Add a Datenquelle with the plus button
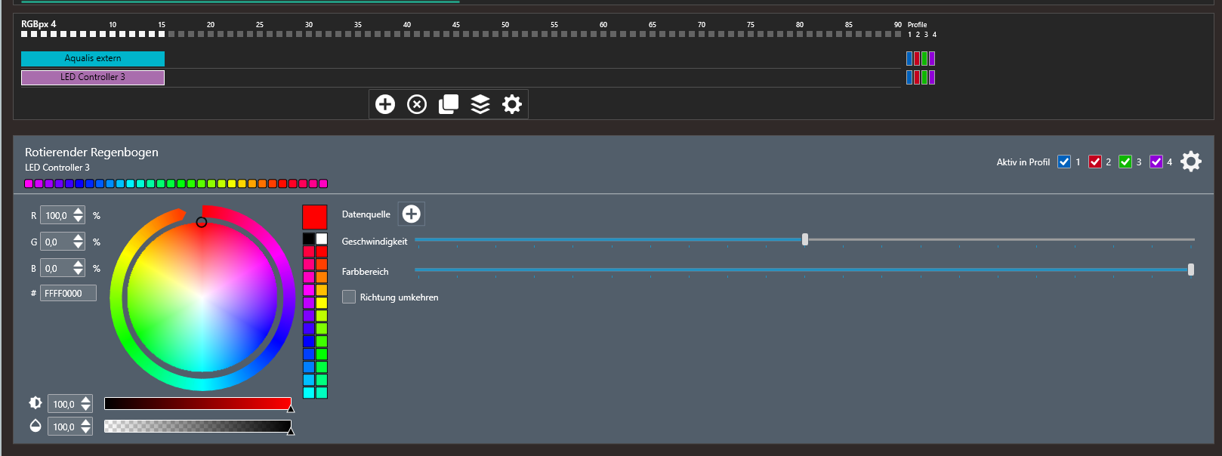 (x=412, y=214)
